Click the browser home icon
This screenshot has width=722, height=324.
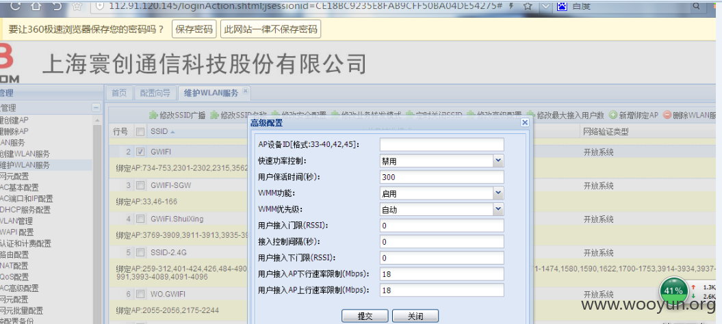pyautogui.click(x=36, y=6)
